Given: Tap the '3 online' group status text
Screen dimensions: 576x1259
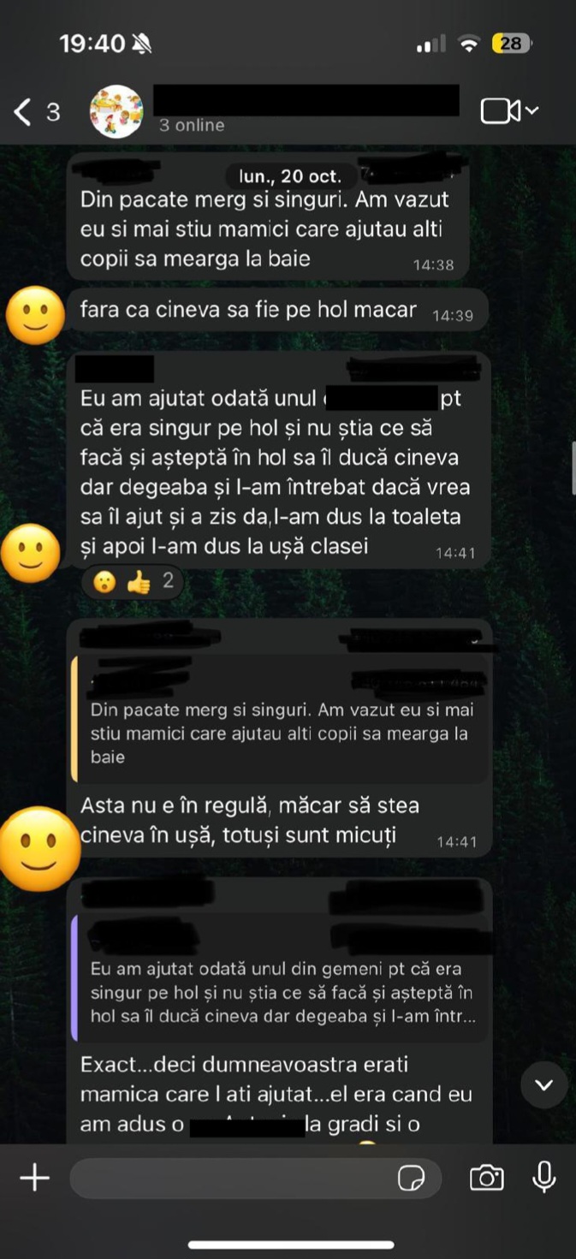Looking at the screenshot, I should click(x=191, y=125).
